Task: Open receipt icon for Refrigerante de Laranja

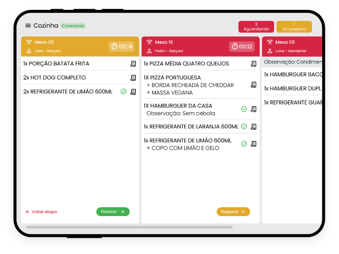Action: (x=254, y=127)
